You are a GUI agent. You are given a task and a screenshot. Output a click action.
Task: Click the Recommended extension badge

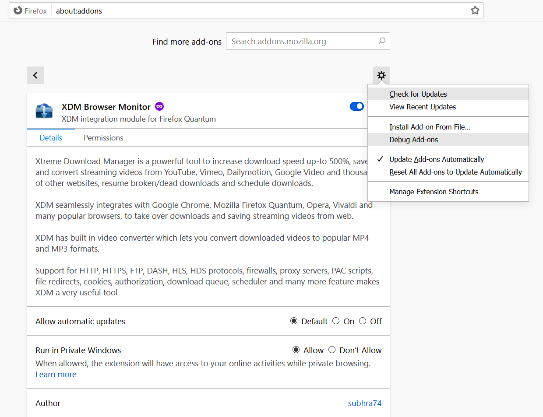[x=159, y=106]
